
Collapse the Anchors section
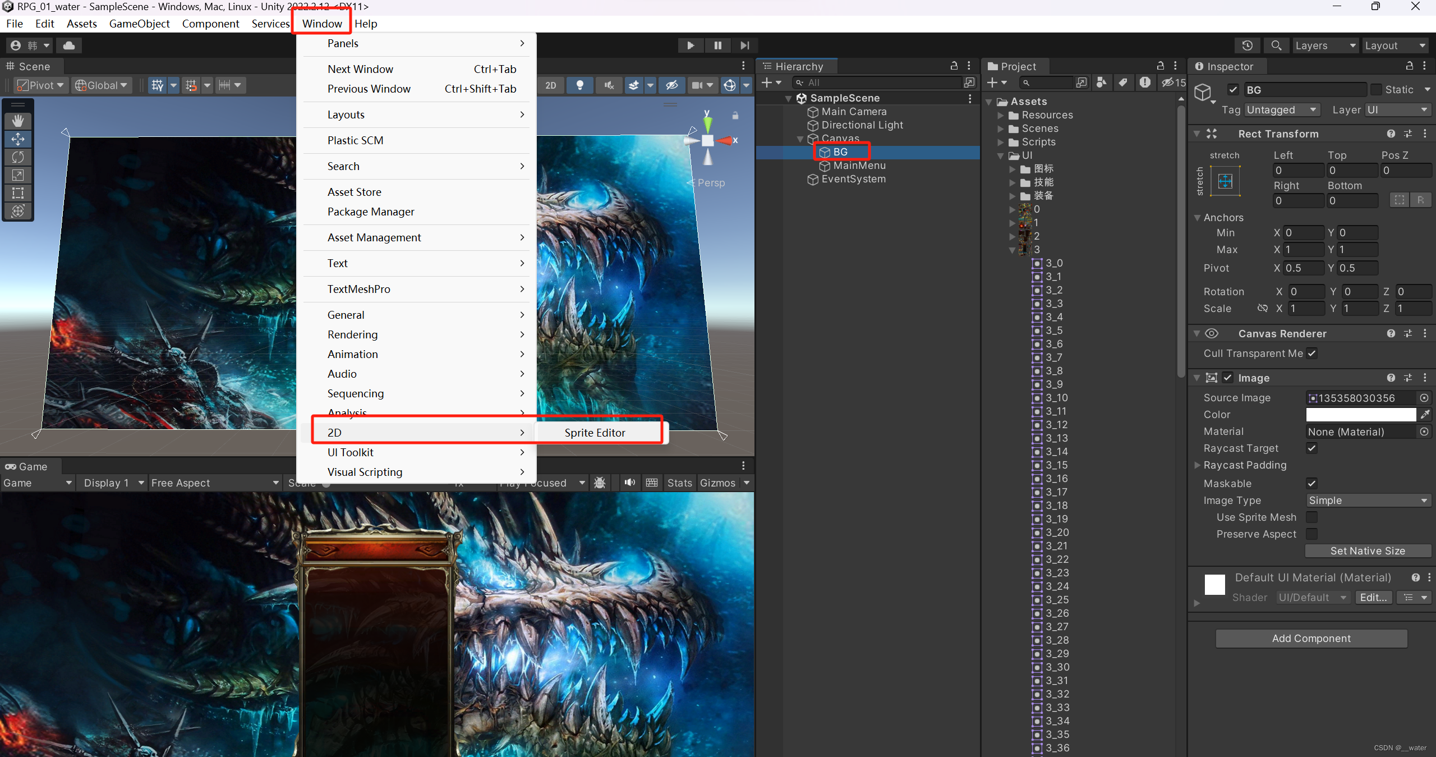[1198, 218]
